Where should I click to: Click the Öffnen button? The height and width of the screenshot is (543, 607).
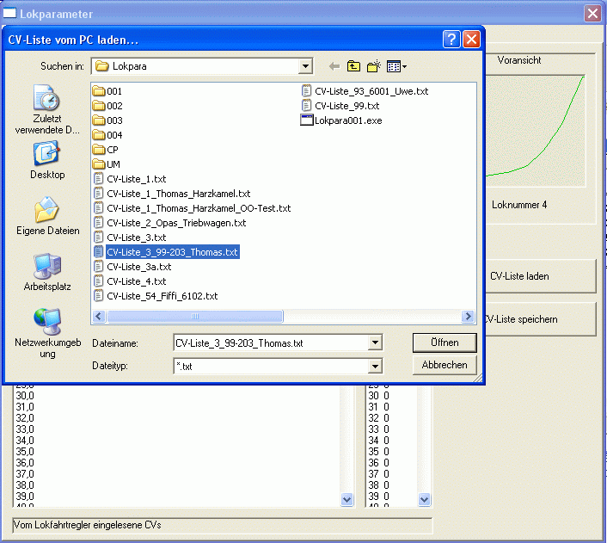click(444, 342)
